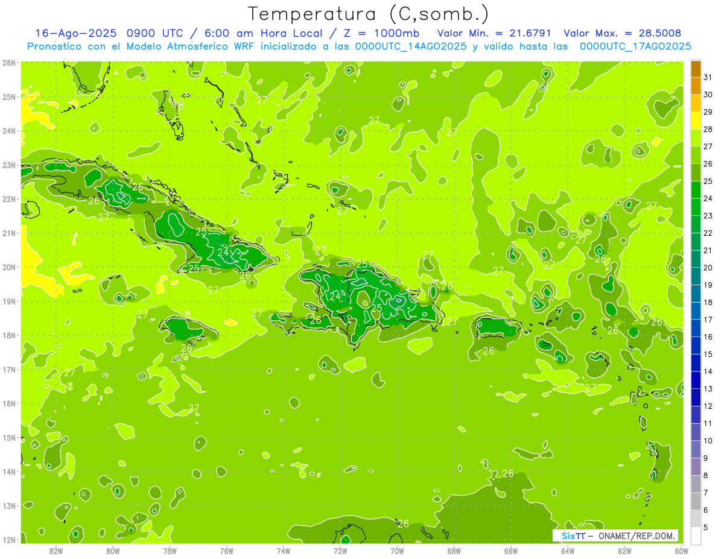Click the valid-until time '0000UTC_17AGO2025'
Image resolution: width=724 pixels, height=559 pixels.
click(x=635, y=46)
